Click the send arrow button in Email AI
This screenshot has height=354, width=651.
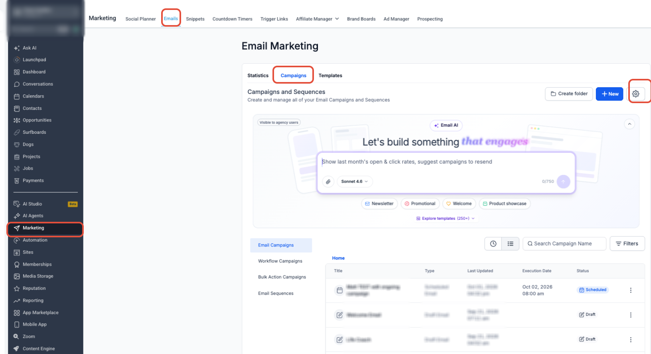click(563, 182)
